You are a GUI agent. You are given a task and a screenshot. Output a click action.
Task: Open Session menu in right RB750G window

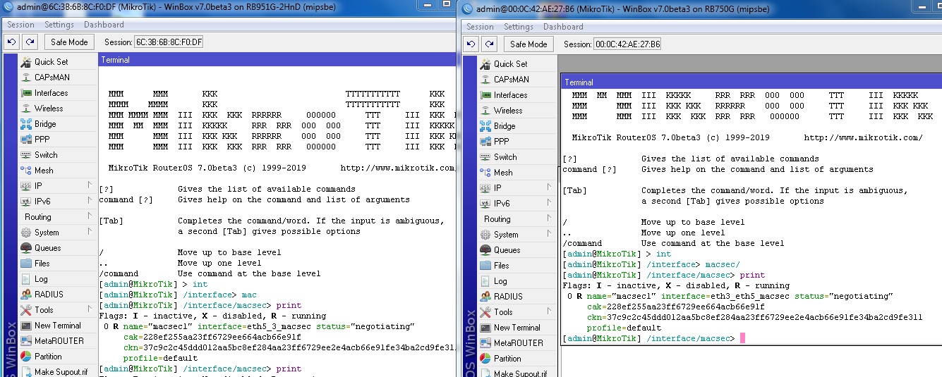coord(480,27)
